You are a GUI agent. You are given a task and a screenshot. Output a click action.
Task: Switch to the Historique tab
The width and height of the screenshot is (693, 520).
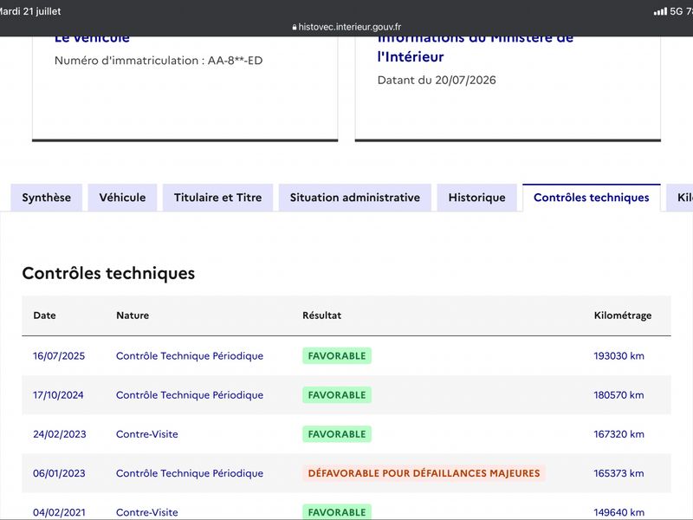point(477,198)
